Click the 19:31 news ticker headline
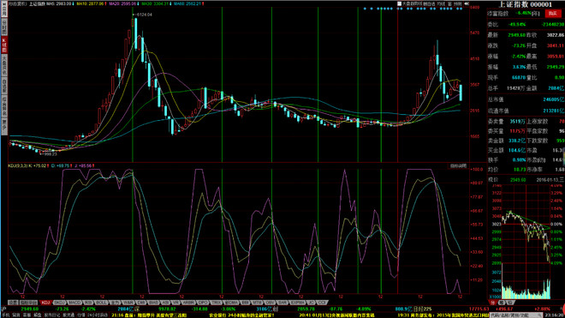The width and height of the screenshot is (565, 318). click(443, 315)
